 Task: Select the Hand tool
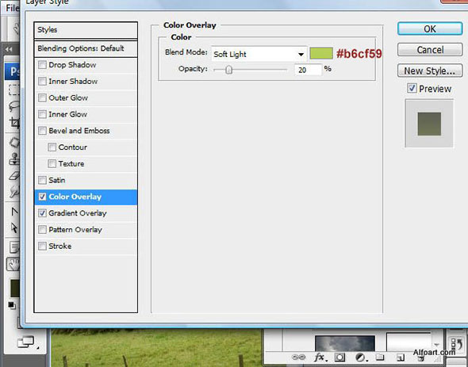point(13,264)
